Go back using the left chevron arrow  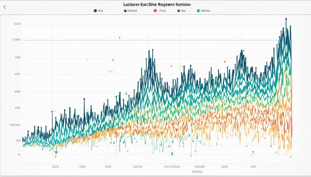click(5, 7)
